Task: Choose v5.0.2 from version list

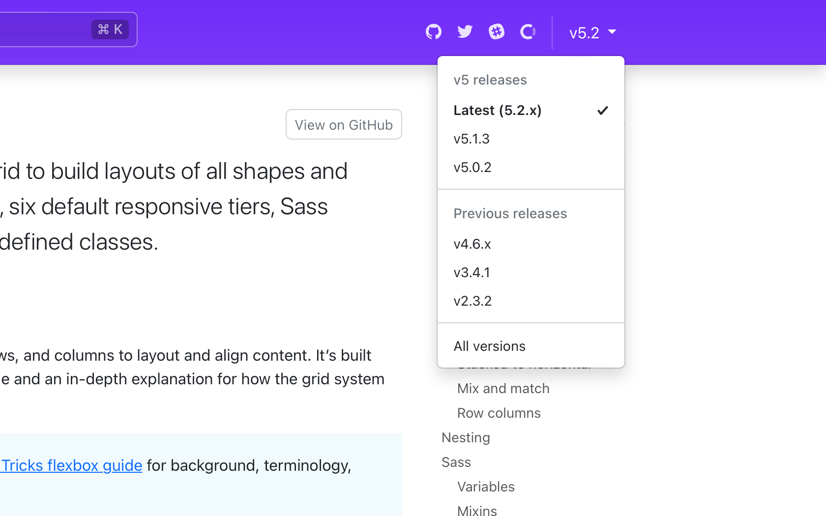Action: click(472, 168)
